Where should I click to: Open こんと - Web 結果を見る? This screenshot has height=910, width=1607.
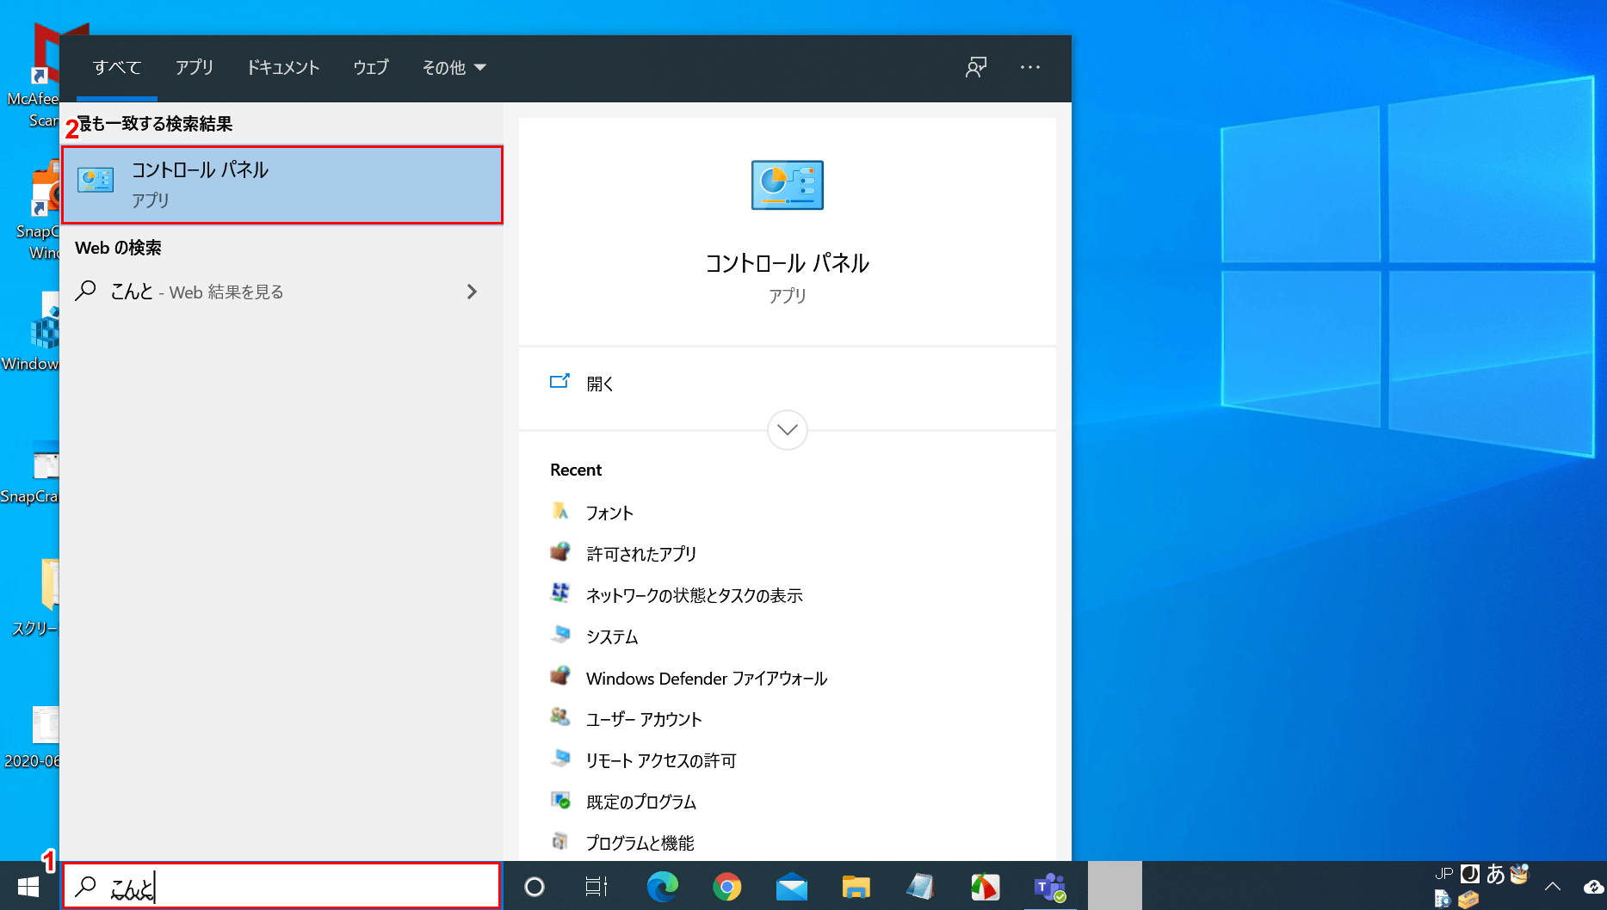click(x=282, y=292)
